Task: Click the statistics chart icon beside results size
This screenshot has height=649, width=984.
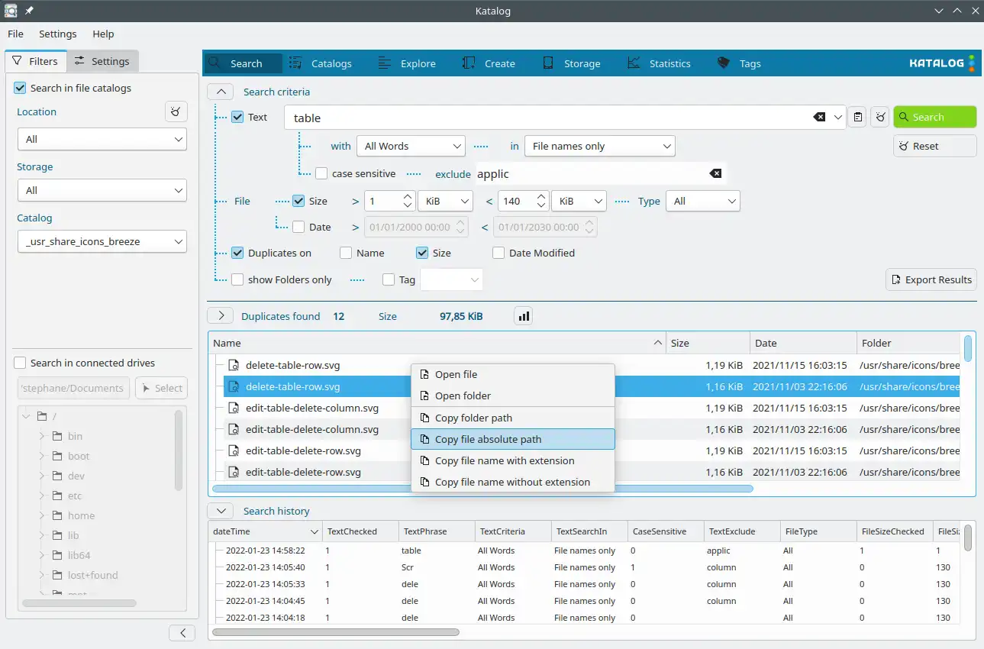Action: (x=524, y=316)
